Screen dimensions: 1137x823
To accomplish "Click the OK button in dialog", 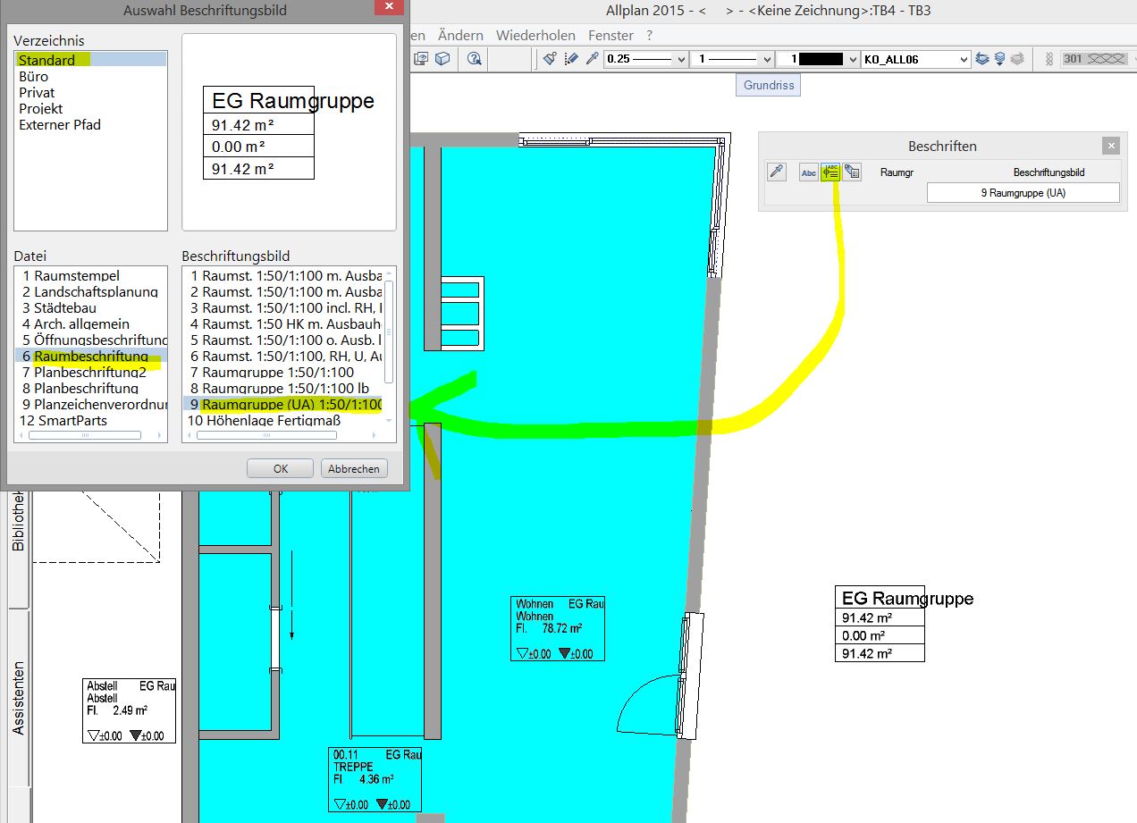I will tap(280, 468).
